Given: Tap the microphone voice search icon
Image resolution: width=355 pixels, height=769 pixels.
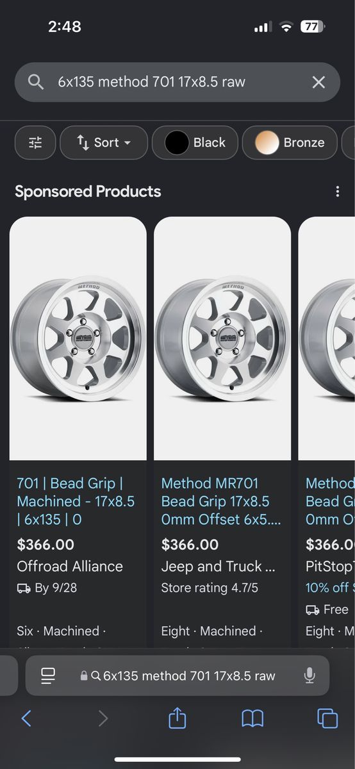Looking at the screenshot, I should point(310,675).
